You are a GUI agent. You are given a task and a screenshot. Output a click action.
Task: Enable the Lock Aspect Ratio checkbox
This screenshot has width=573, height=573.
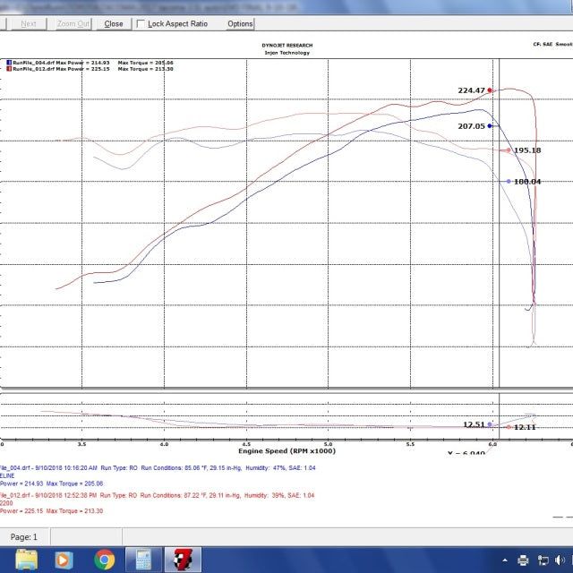[141, 23]
